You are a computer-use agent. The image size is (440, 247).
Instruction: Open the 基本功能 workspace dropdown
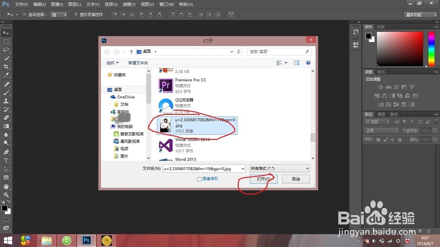click(420, 15)
